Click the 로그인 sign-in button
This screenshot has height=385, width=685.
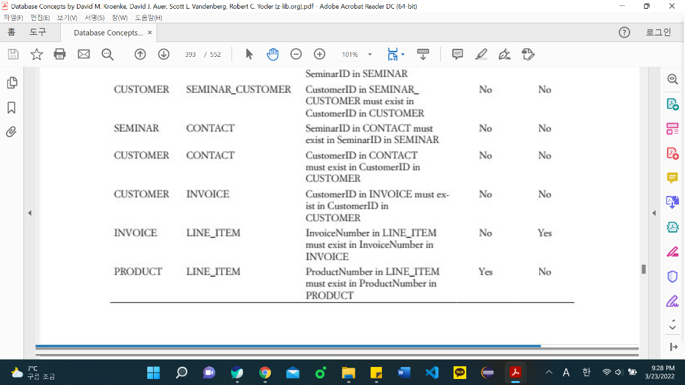point(658,31)
